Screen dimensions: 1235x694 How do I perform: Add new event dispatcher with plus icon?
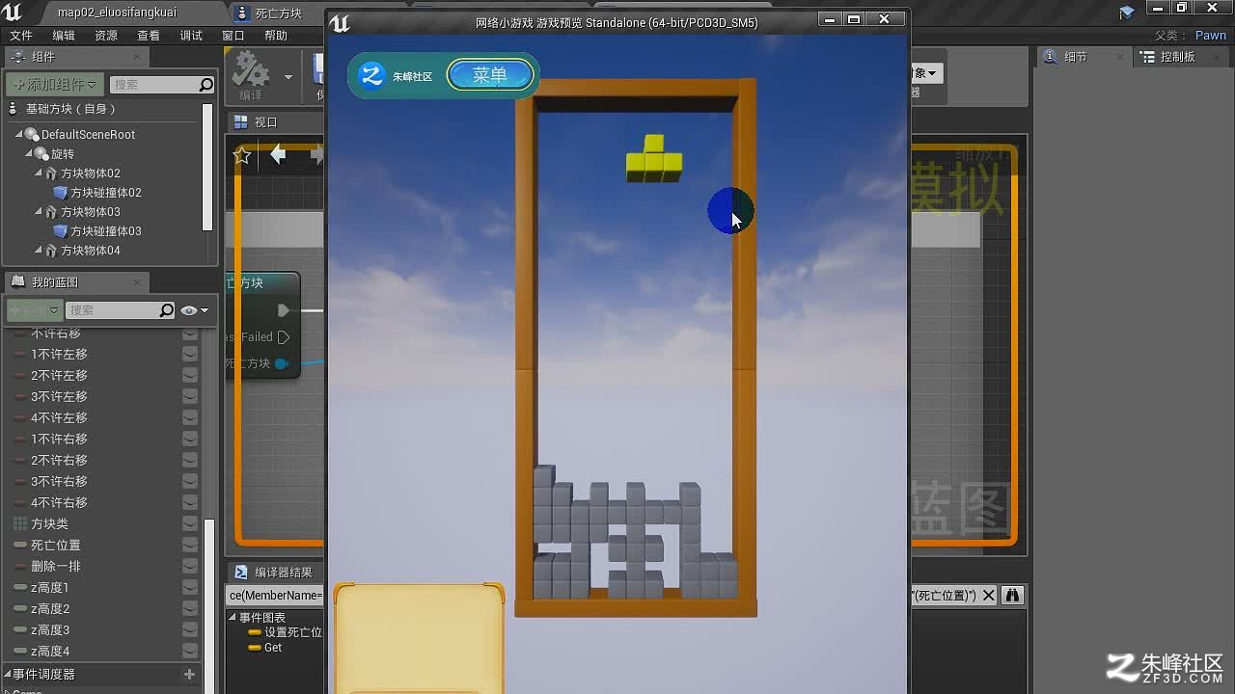[x=189, y=675]
